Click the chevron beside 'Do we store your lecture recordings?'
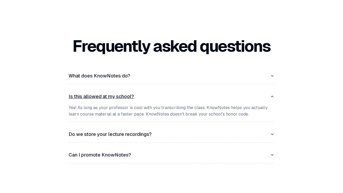The width and height of the screenshot is (343, 193). (x=272, y=134)
